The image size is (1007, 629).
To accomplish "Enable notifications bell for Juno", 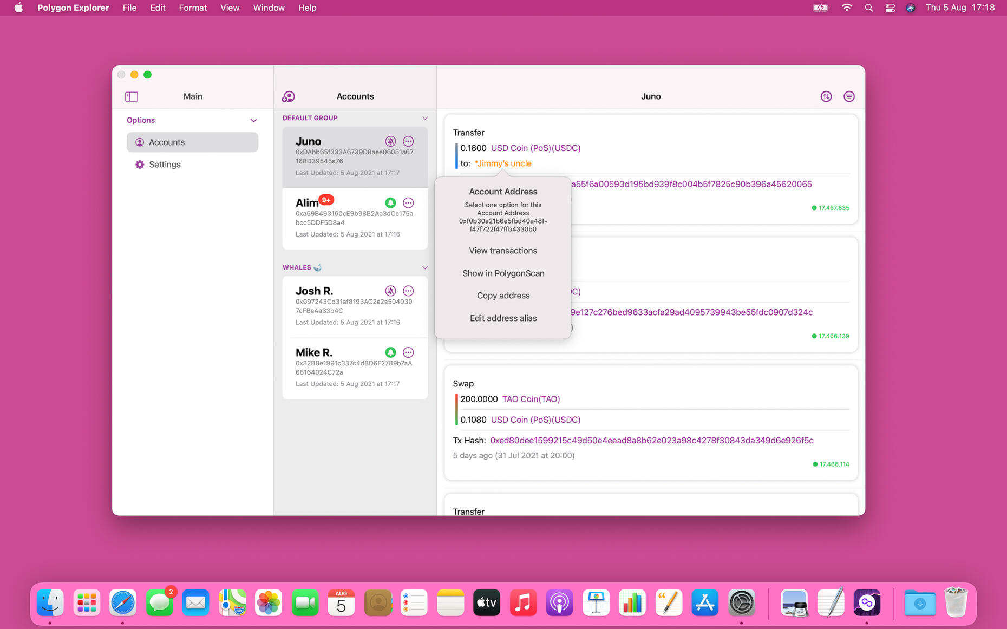I will pos(390,141).
